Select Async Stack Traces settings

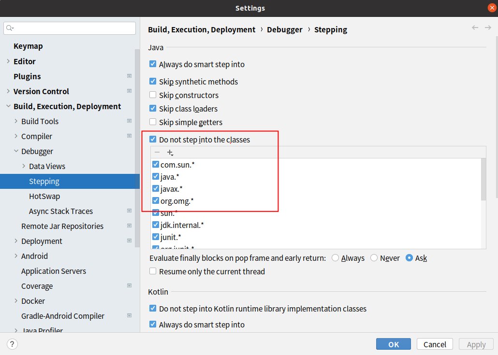tap(61, 211)
